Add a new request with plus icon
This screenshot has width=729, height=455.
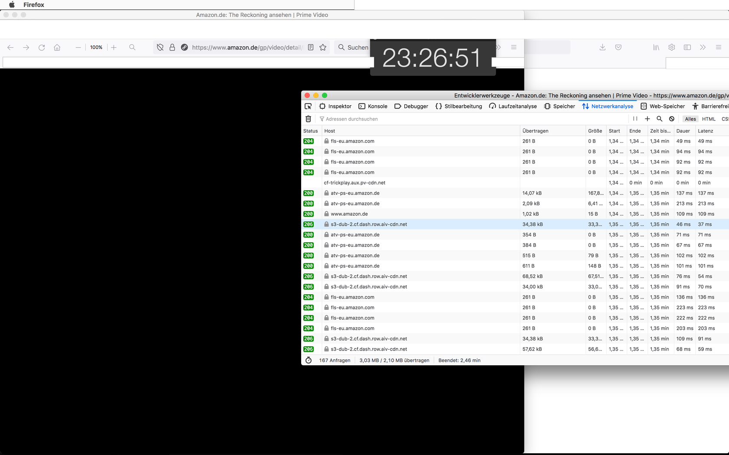pos(647,119)
